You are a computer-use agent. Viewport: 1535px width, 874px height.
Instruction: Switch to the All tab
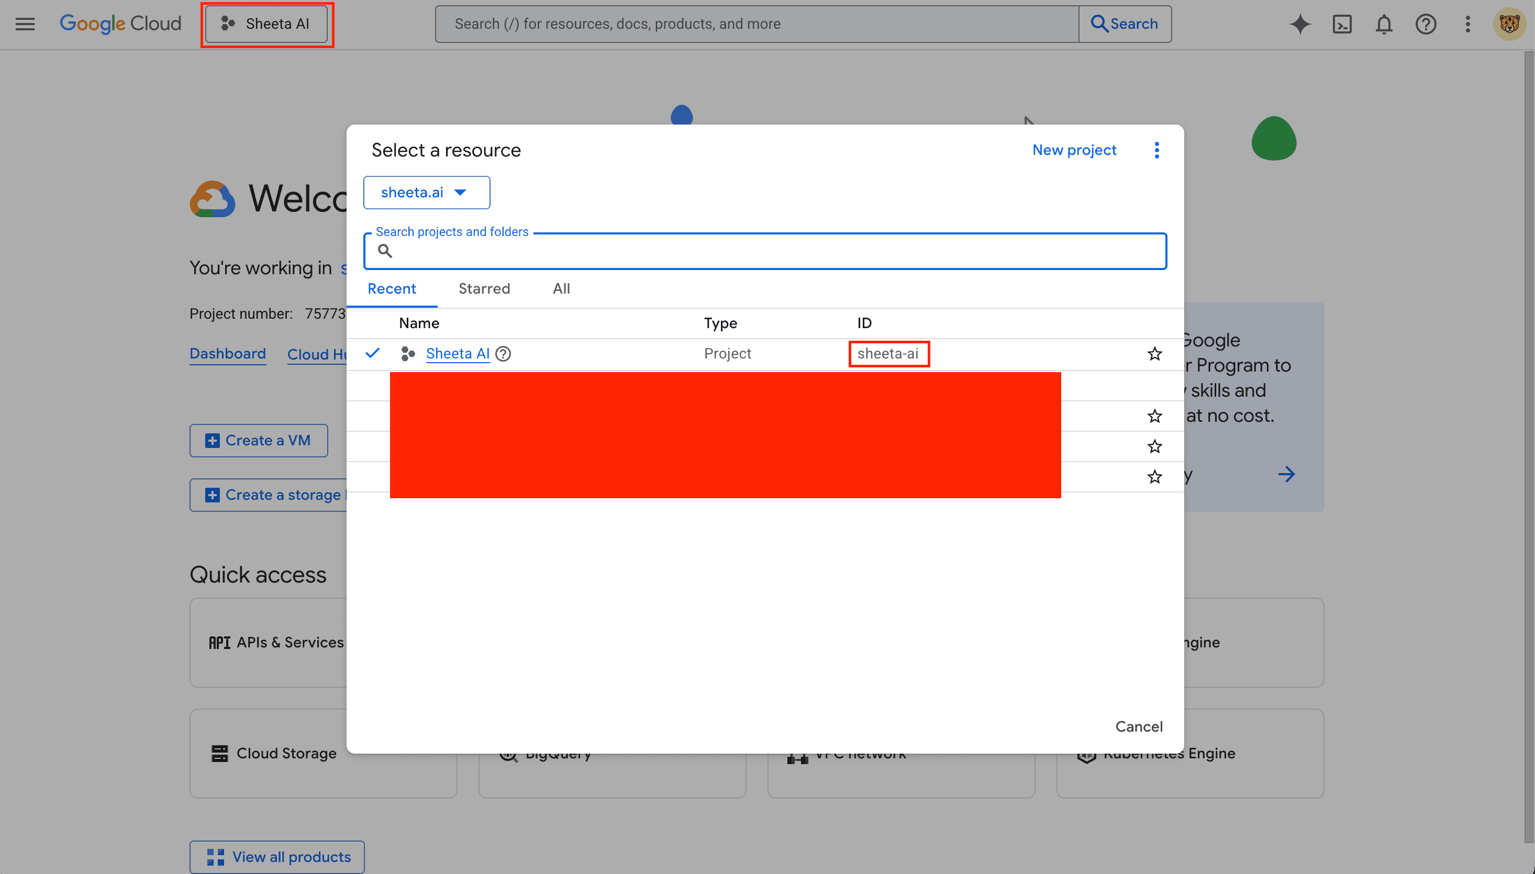pos(561,289)
